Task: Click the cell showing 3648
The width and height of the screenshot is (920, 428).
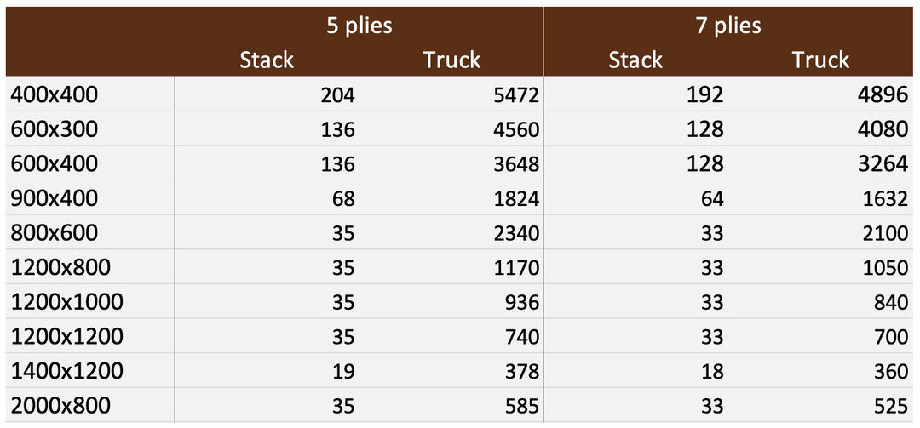Action: coord(516,164)
